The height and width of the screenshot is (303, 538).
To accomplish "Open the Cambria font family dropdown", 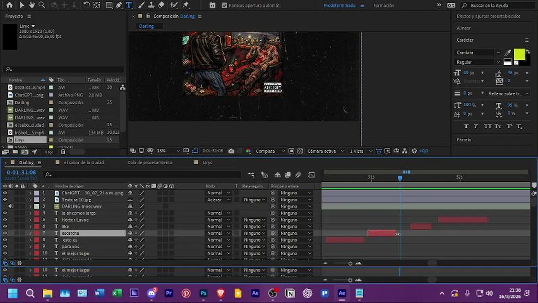I will coord(478,53).
